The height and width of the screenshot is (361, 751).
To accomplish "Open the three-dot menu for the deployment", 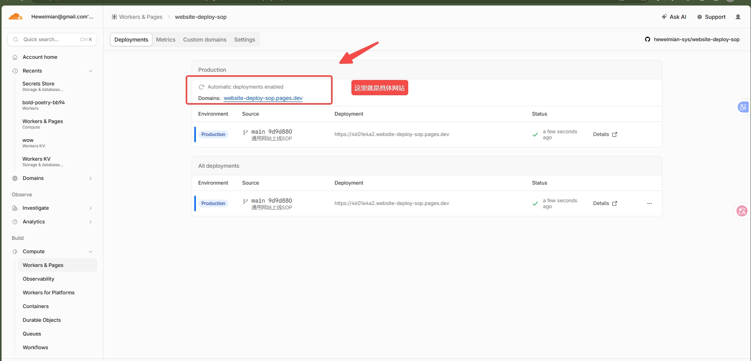I will [x=650, y=203].
